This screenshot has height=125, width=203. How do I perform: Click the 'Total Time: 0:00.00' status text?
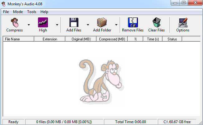(130, 122)
